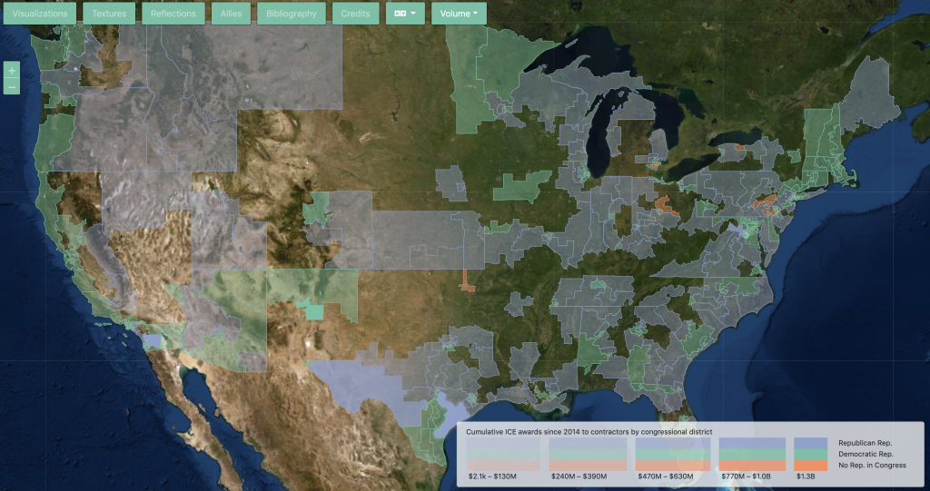Click the $470M – $630M legend block
930x491 pixels.
[673, 454]
